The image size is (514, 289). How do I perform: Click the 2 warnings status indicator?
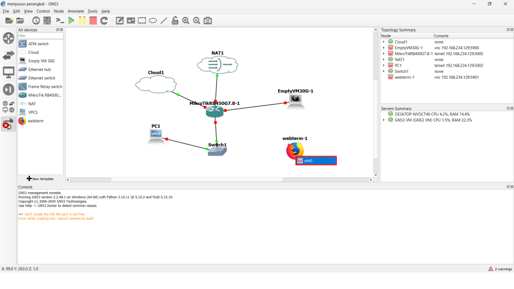[x=500, y=269]
